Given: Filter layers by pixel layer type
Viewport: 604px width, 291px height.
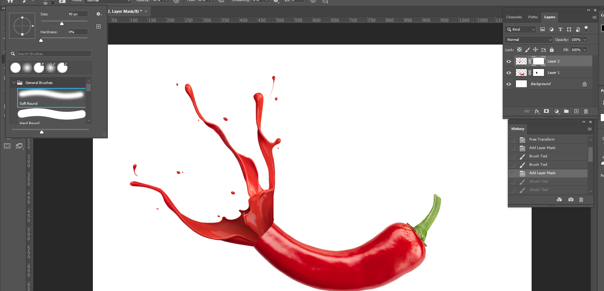Looking at the screenshot, I should (x=543, y=29).
